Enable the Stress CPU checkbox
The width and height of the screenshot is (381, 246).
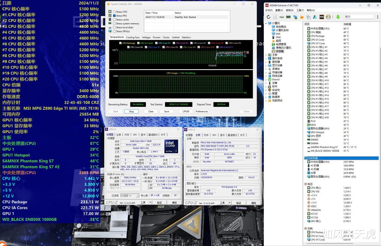[x=114, y=12]
